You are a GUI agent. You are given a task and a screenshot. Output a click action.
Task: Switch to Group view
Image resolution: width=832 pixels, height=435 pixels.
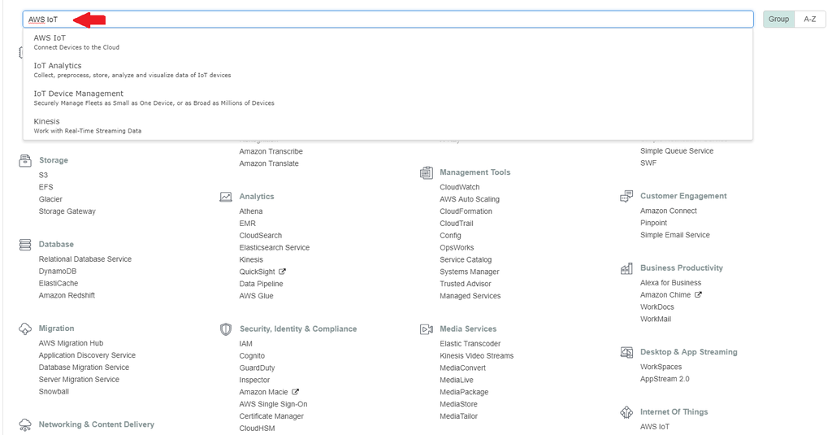coord(778,19)
